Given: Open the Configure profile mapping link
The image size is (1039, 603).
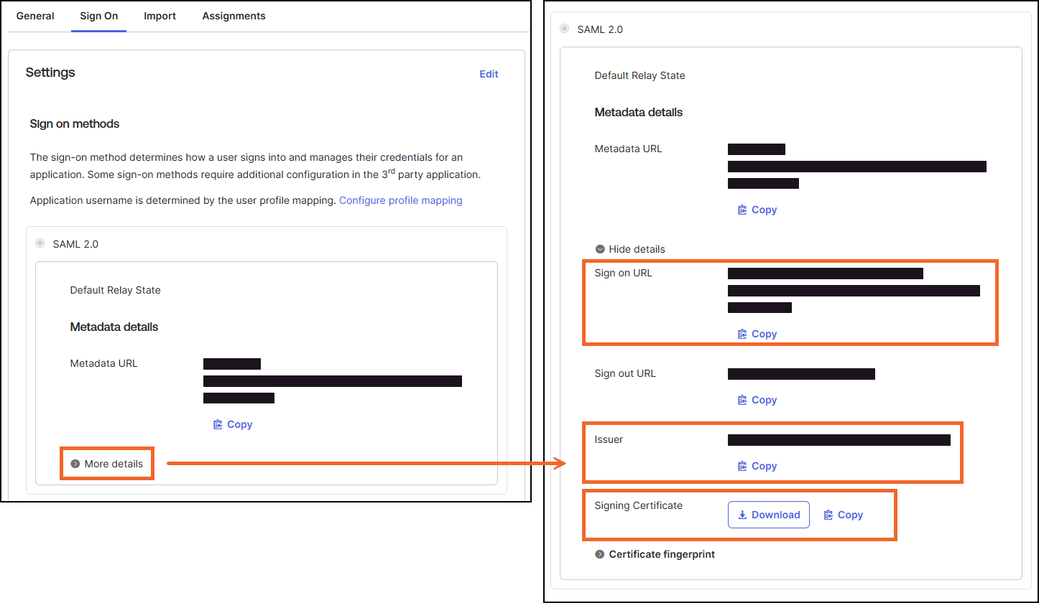Looking at the screenshot, I should pyautogui.click(x=400, y=200).
